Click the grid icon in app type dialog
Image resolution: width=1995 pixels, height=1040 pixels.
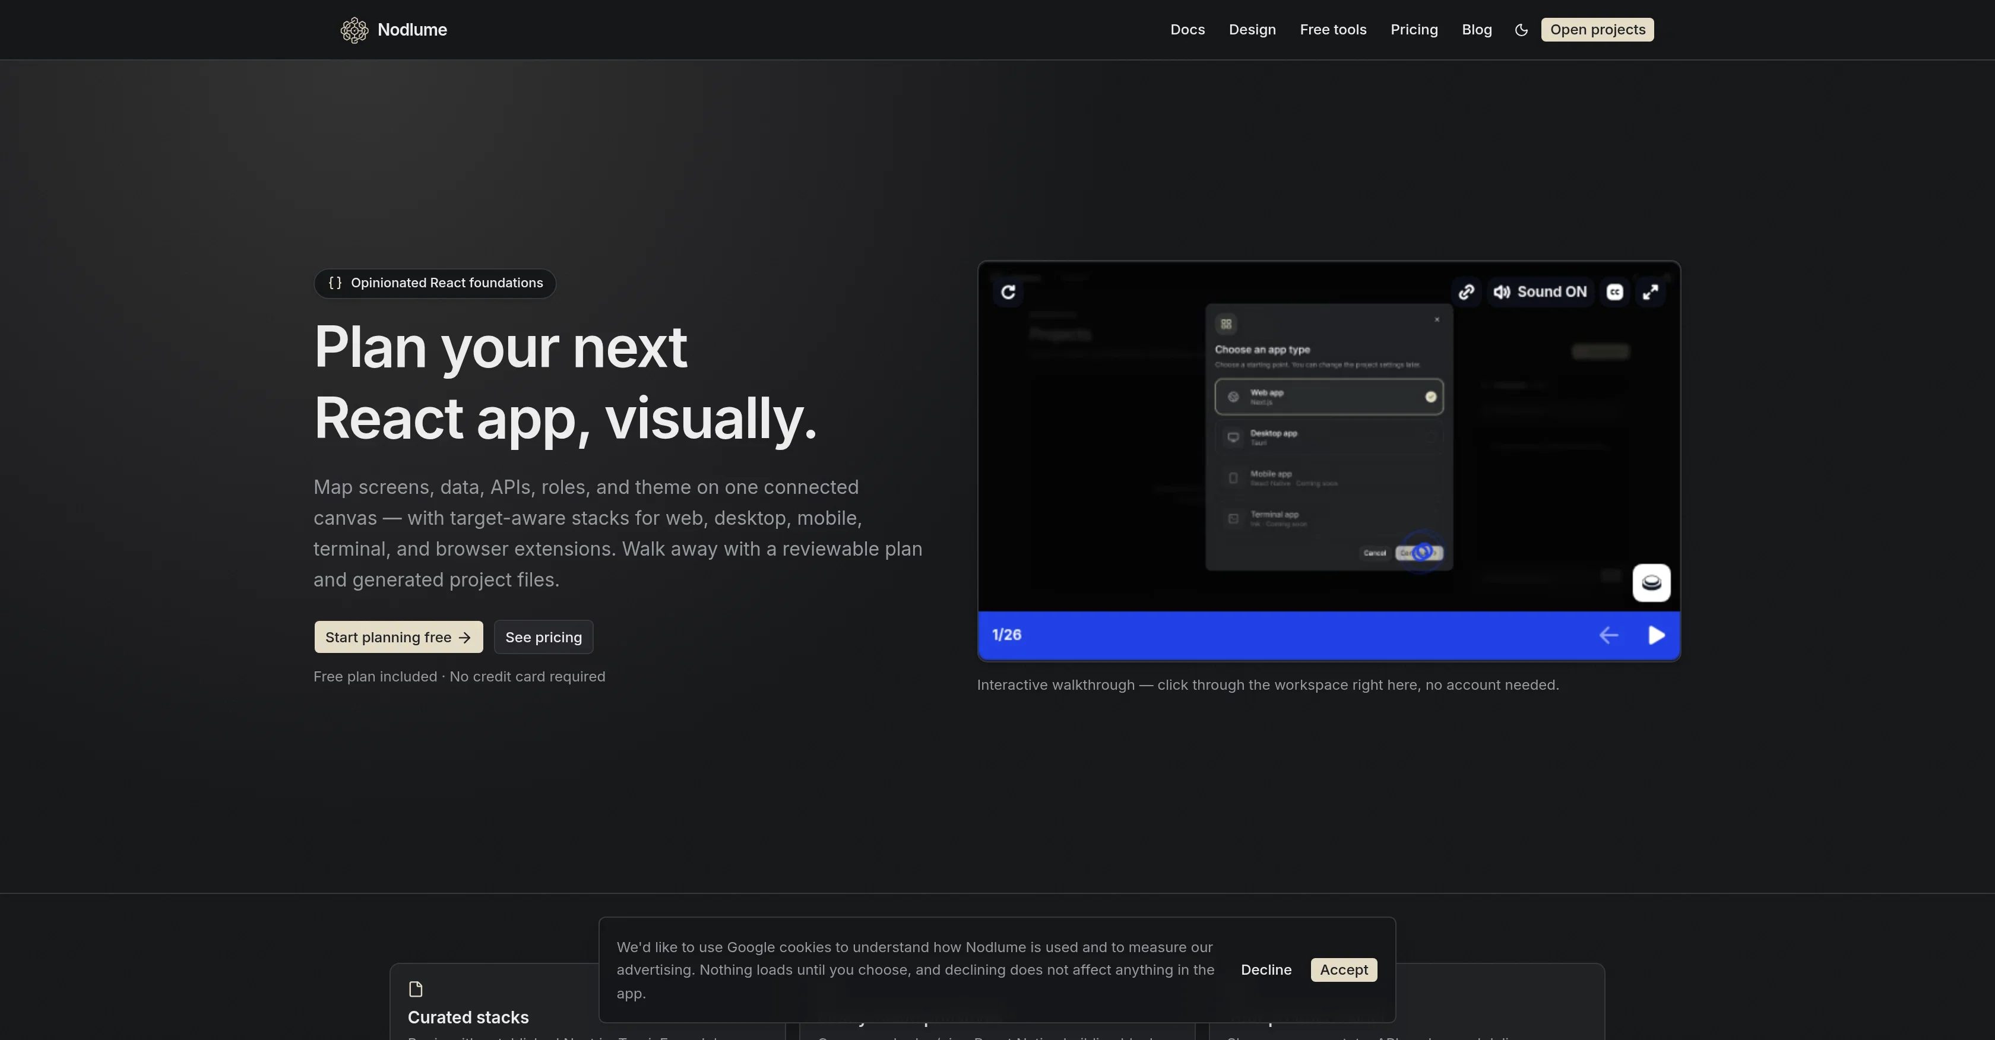point(1226,324)
